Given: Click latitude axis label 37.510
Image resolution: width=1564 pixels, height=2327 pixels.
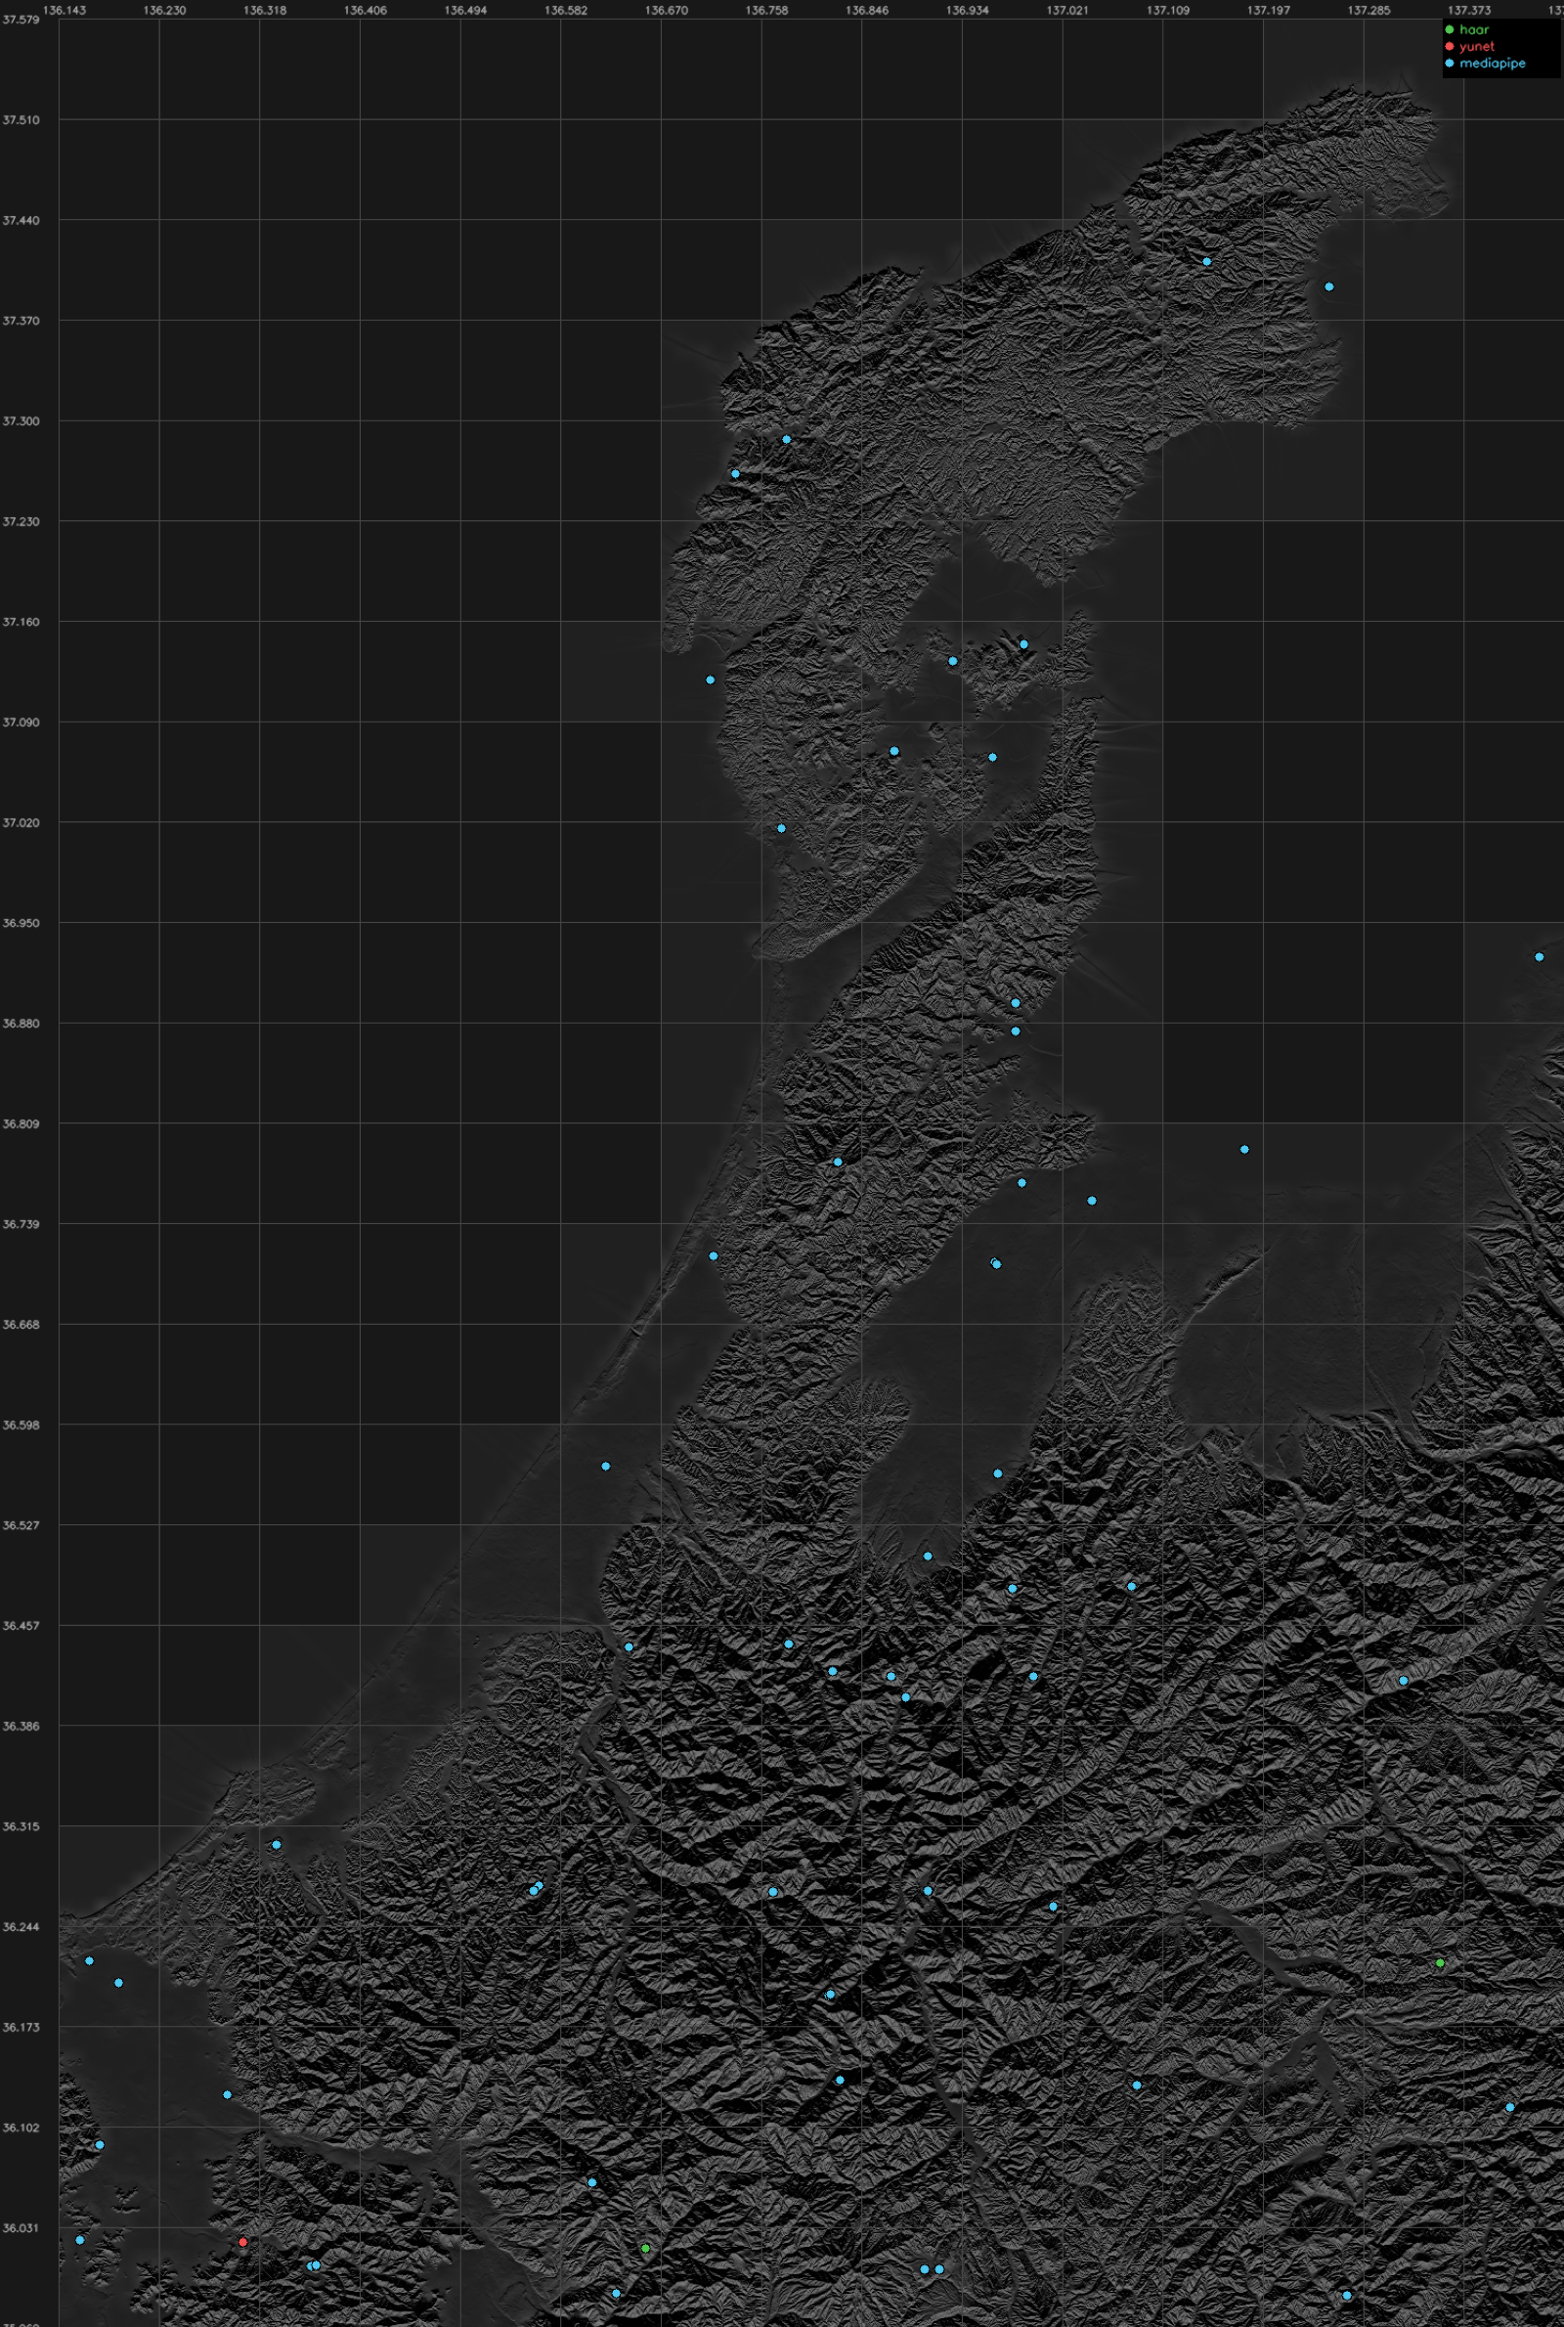Looking at the screenshot, I should pos(21,119).
